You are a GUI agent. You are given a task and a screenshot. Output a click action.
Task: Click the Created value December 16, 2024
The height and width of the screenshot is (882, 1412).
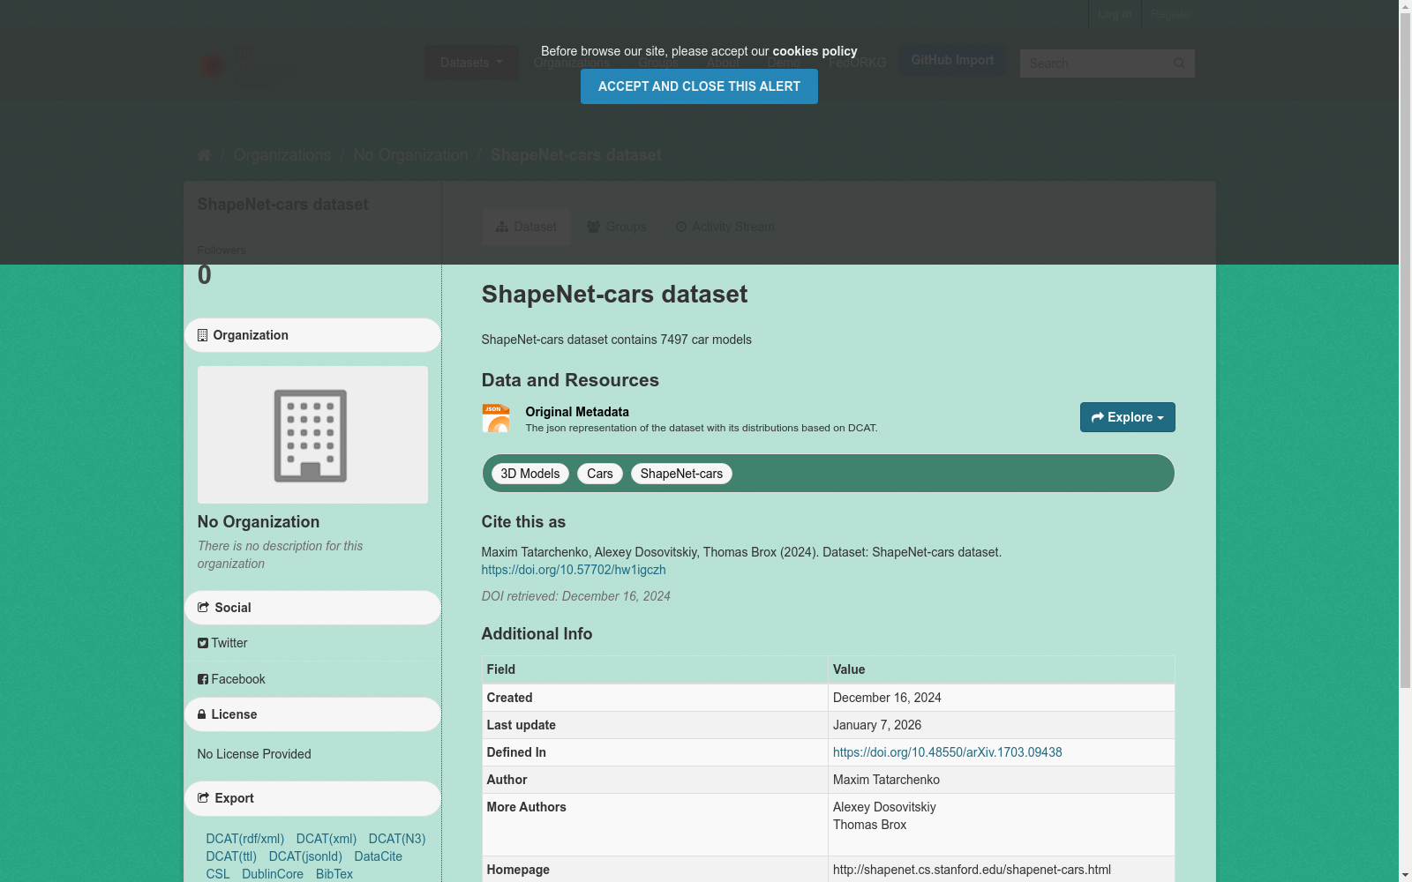pyautogui.click(x=887, y=698)
